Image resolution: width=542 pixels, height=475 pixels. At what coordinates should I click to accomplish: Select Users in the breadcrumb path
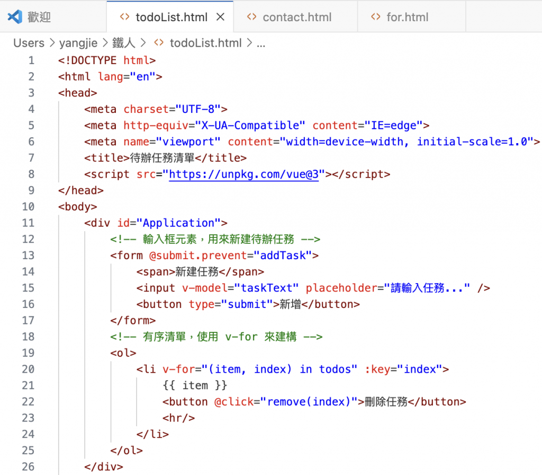(29, 43)
